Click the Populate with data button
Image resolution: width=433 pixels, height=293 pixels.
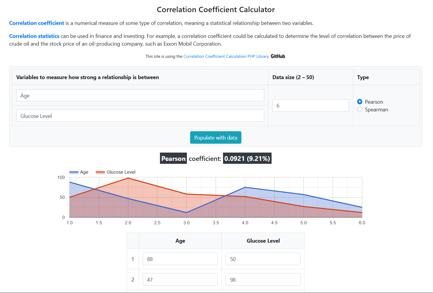click(216, 137)
